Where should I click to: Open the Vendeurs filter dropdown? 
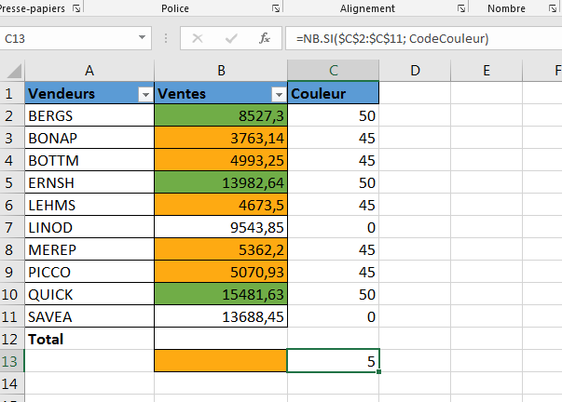[144, 94]
